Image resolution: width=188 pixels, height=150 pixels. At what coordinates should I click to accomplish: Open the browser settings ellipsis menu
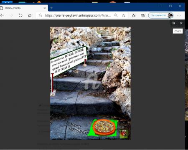[179, 15]
